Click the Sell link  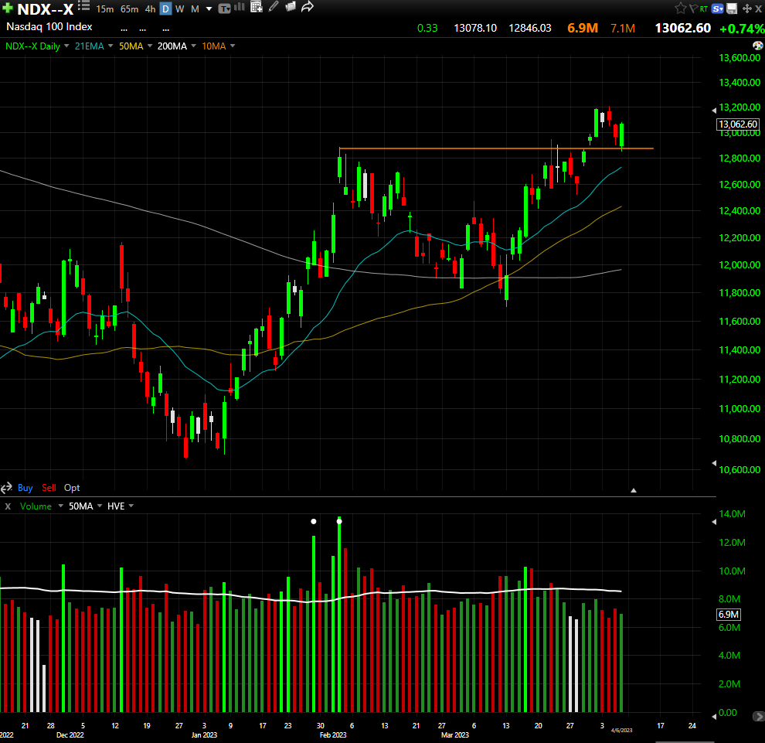tap(49, 488)
